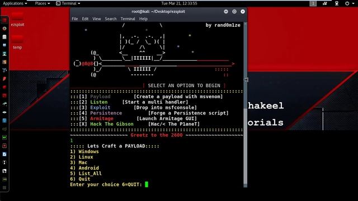Image resolution: width=358 pixels, height=201 pixels.
Task: Close the ezsploit terminal window
Action: (243, 11)
